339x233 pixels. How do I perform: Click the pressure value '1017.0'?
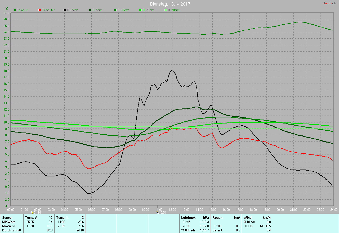[204, 226]
